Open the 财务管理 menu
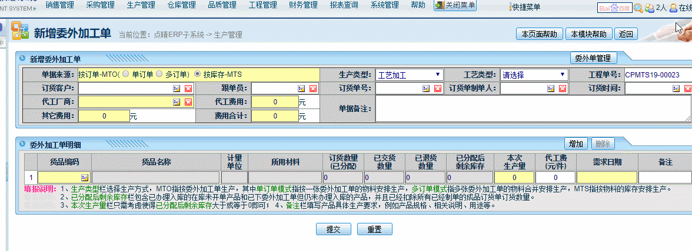 [x=304, y=5]
